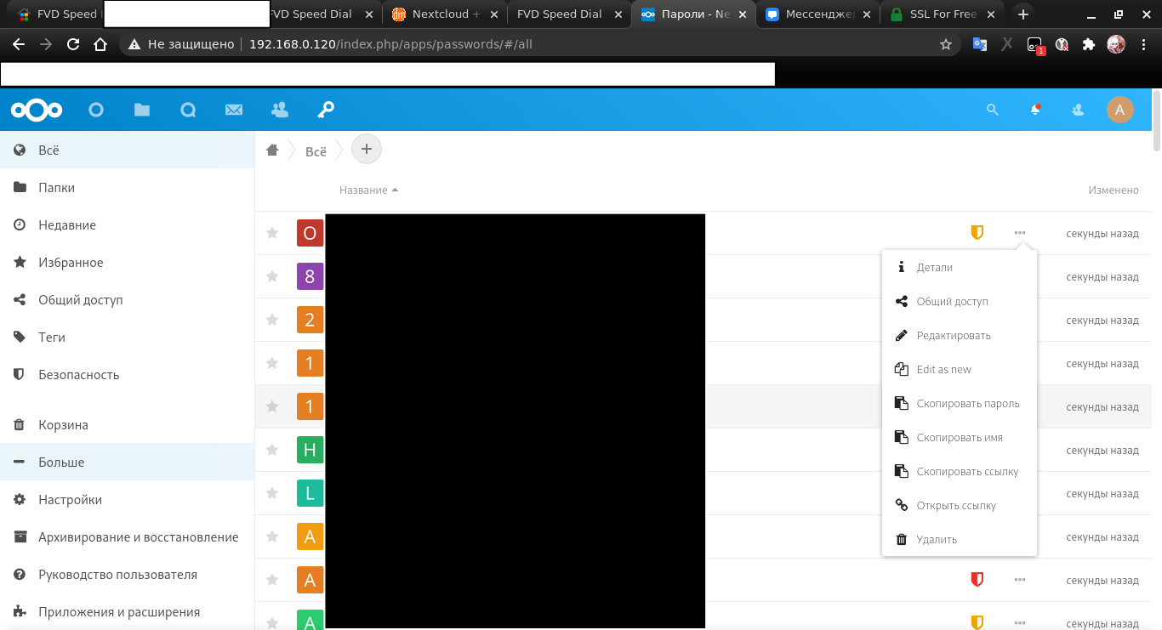Open the Mail app envelope icon

234,110
